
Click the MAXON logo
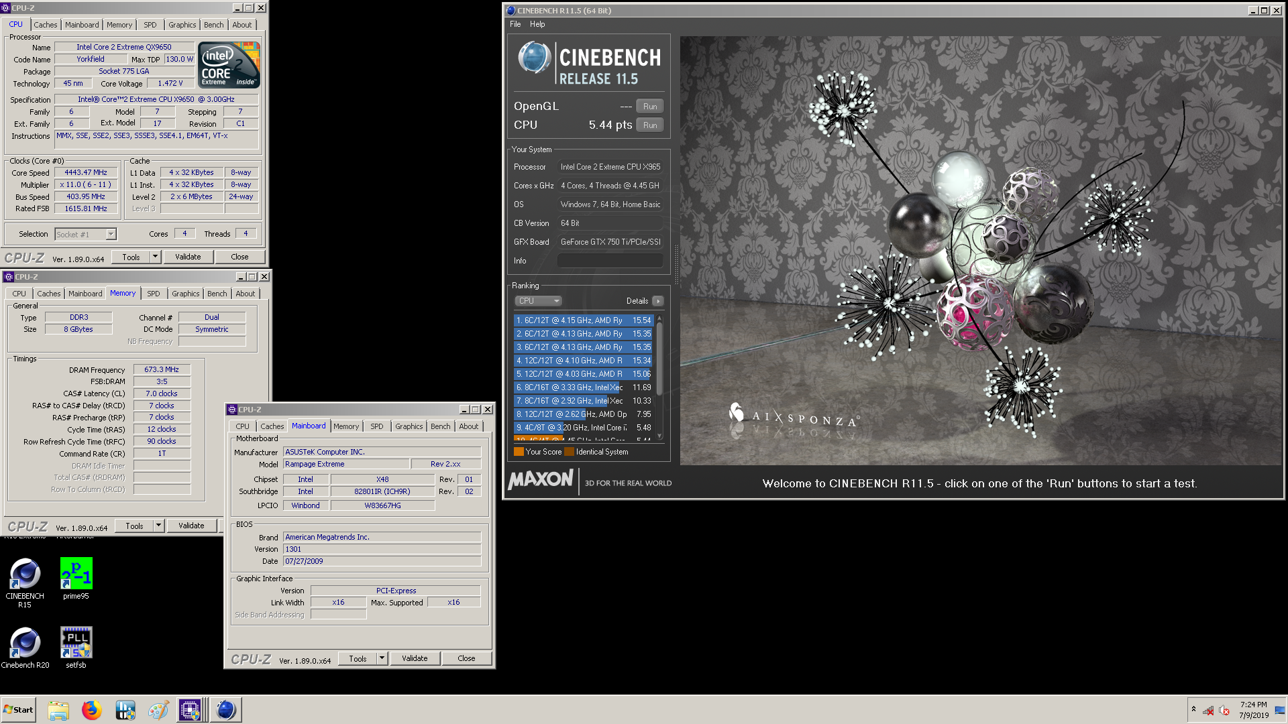541,480
